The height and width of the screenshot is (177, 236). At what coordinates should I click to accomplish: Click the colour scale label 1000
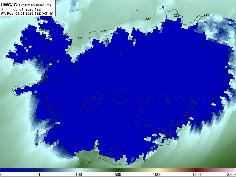(157, 175)
